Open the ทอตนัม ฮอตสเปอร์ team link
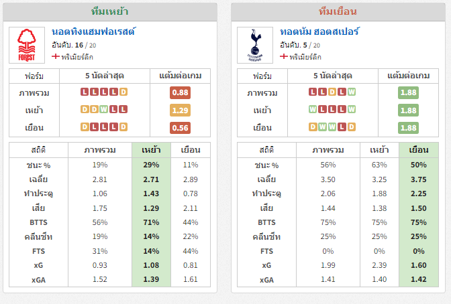The height and width of the screenshot is (304, 451). coord(319,31)
